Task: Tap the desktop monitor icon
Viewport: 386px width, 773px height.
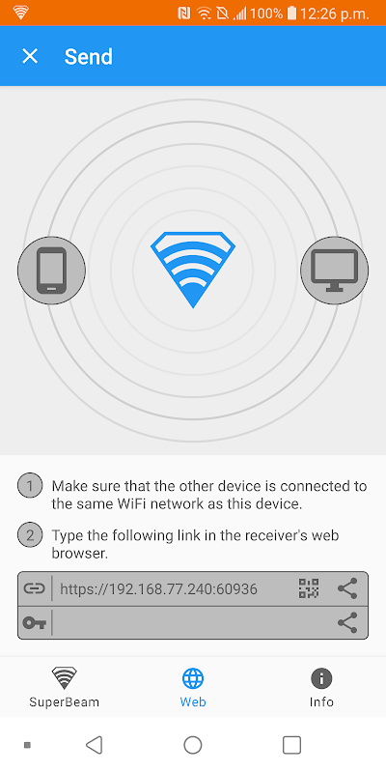Action: (x=334, y=271)
